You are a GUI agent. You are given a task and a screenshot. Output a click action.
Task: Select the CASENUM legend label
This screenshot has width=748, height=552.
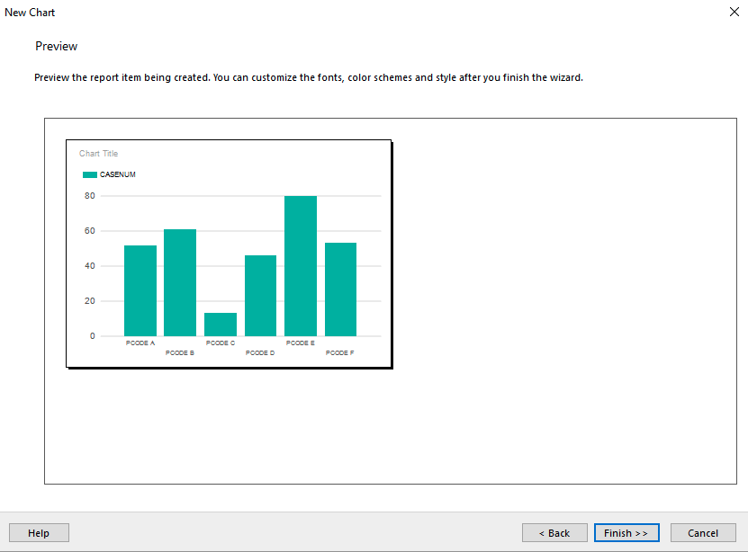(118, 174)
